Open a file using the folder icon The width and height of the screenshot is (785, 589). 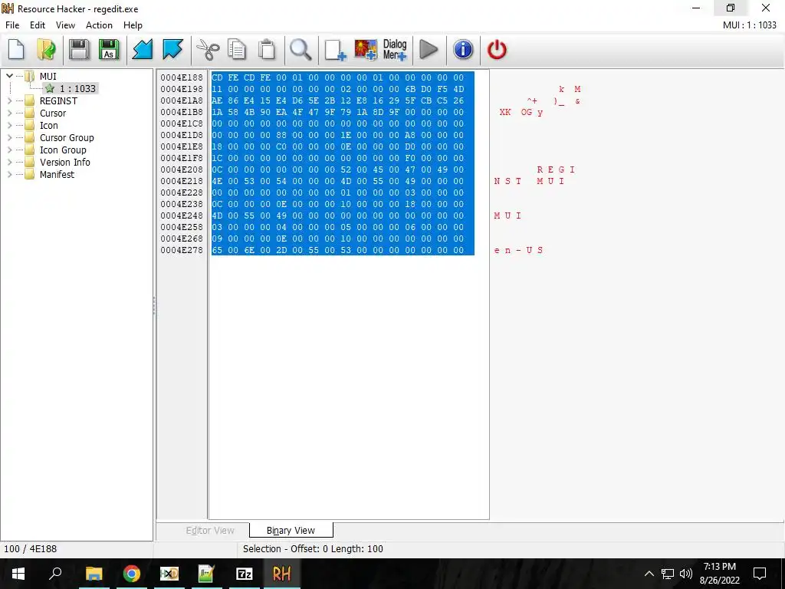coord(47,50)
